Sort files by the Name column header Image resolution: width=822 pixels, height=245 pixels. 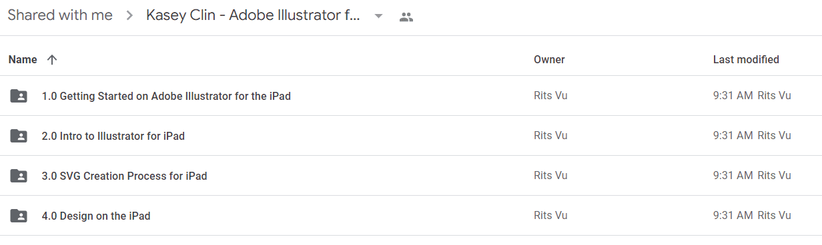[x=23, y=59]
